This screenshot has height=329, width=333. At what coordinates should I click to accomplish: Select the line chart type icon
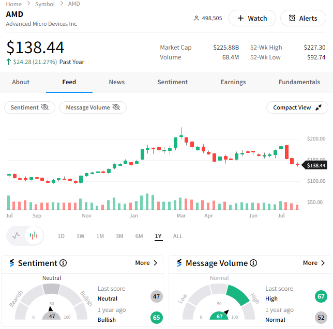[16, 236]
